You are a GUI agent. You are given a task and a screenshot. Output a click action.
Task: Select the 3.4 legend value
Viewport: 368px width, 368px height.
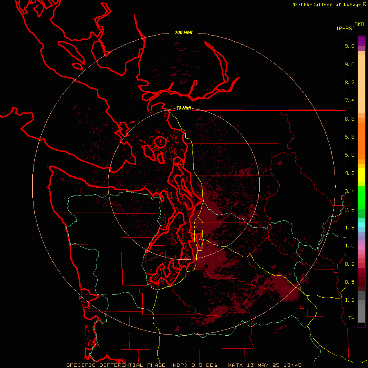click(x=350, y=191)
